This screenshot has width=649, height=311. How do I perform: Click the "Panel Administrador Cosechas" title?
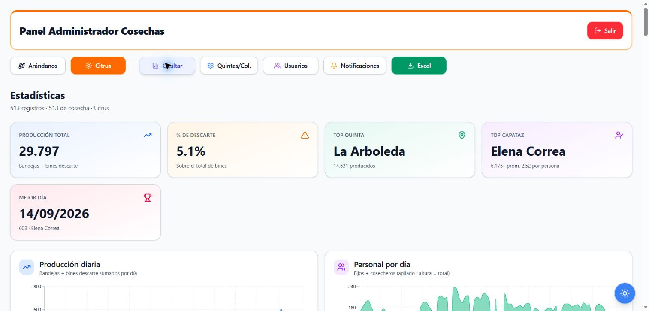click(x=92, y=31)
